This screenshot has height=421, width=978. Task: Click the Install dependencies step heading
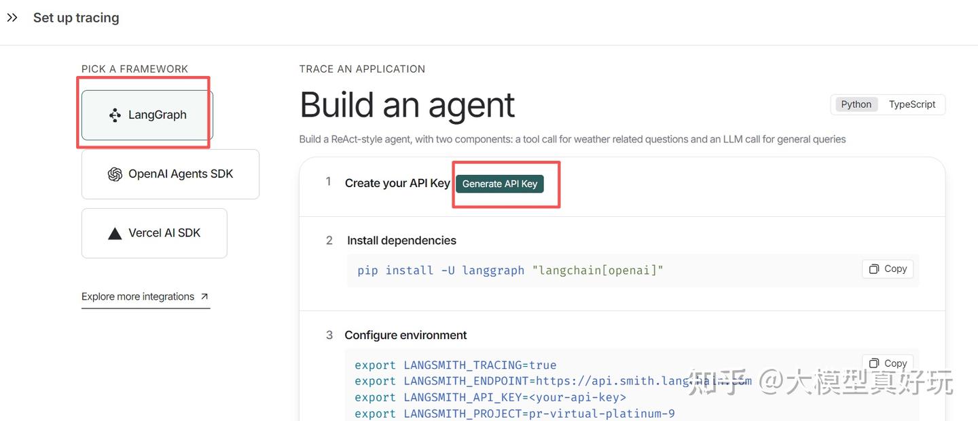pos(401,240)
